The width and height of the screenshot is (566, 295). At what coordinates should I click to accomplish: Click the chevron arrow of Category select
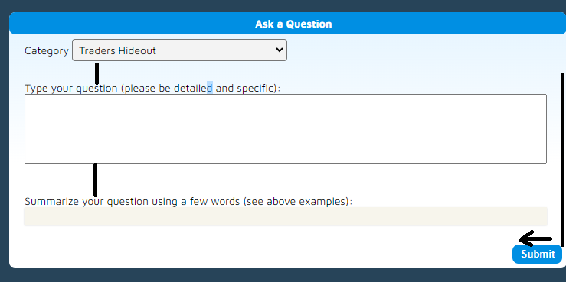(279, 50)
